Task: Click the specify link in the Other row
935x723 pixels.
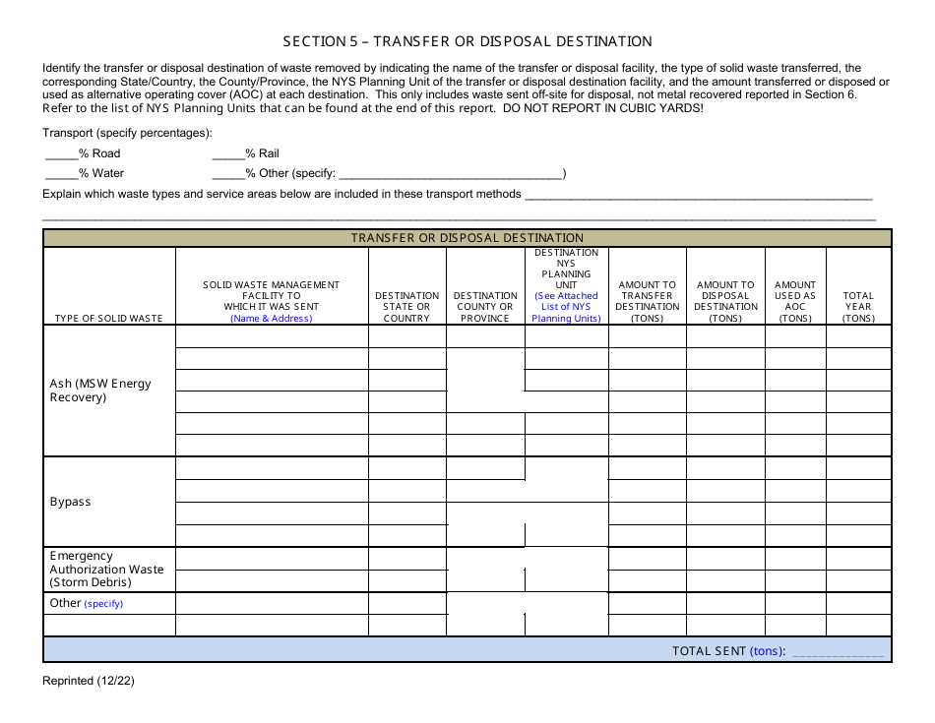Action: 103,603
